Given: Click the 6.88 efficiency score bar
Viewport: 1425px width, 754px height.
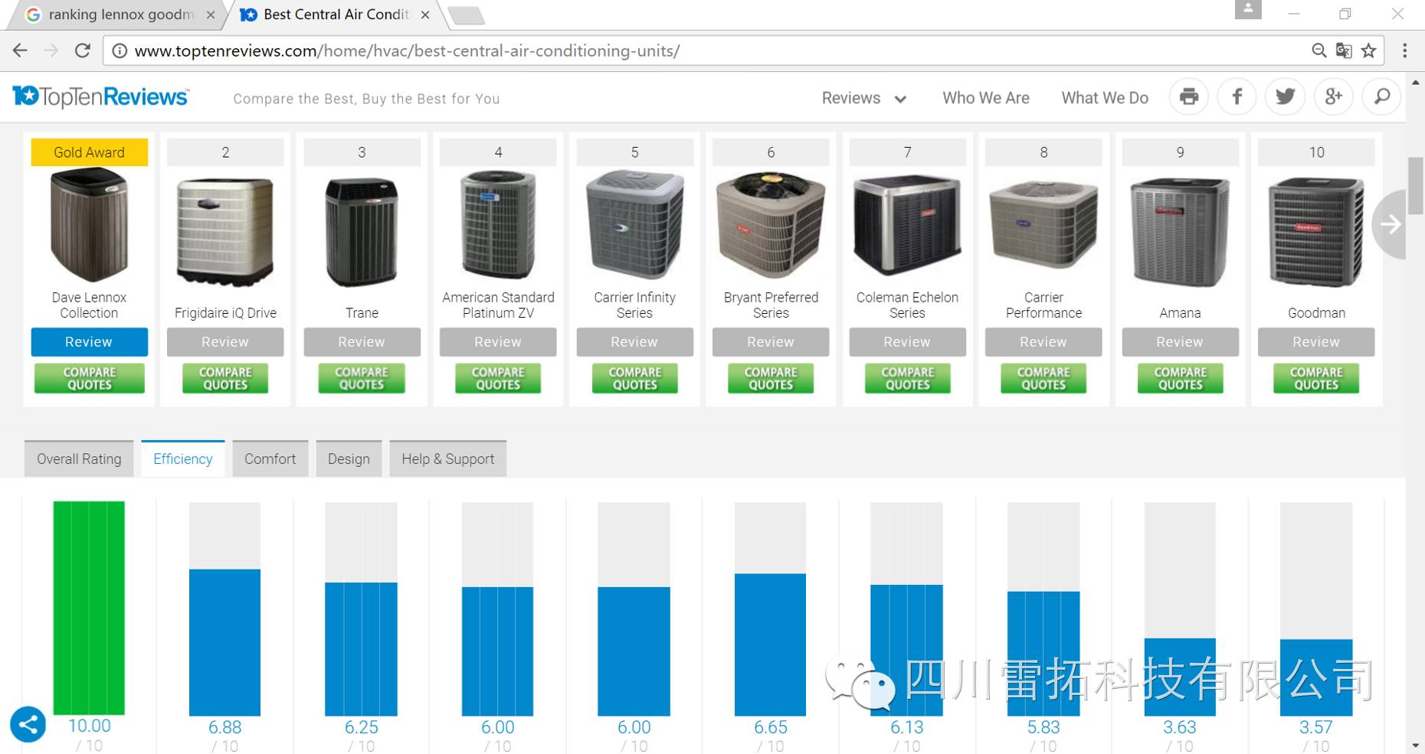Looking at the screenshot, I should click(224, 642).
